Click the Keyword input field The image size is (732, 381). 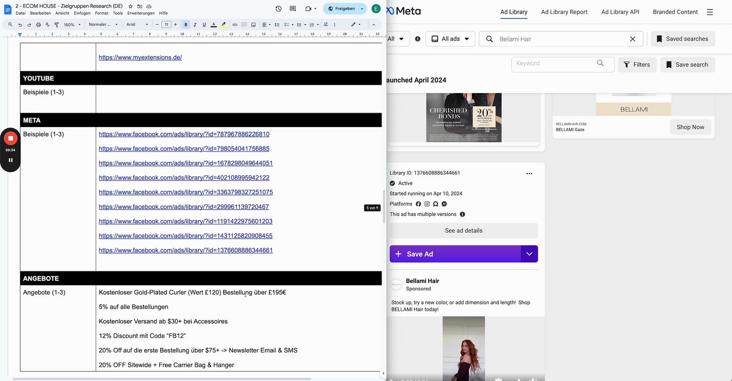[563, 63]
